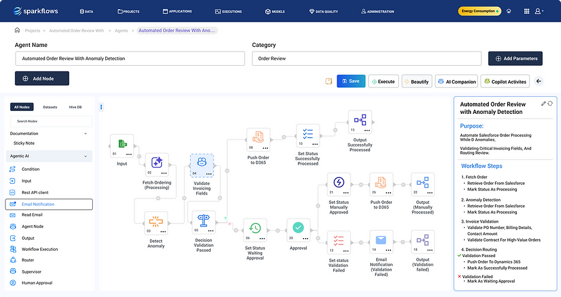This screenshot has width=561, height=297.
Task: Select the All Nodes tab
Action: (x=22, y=107)
